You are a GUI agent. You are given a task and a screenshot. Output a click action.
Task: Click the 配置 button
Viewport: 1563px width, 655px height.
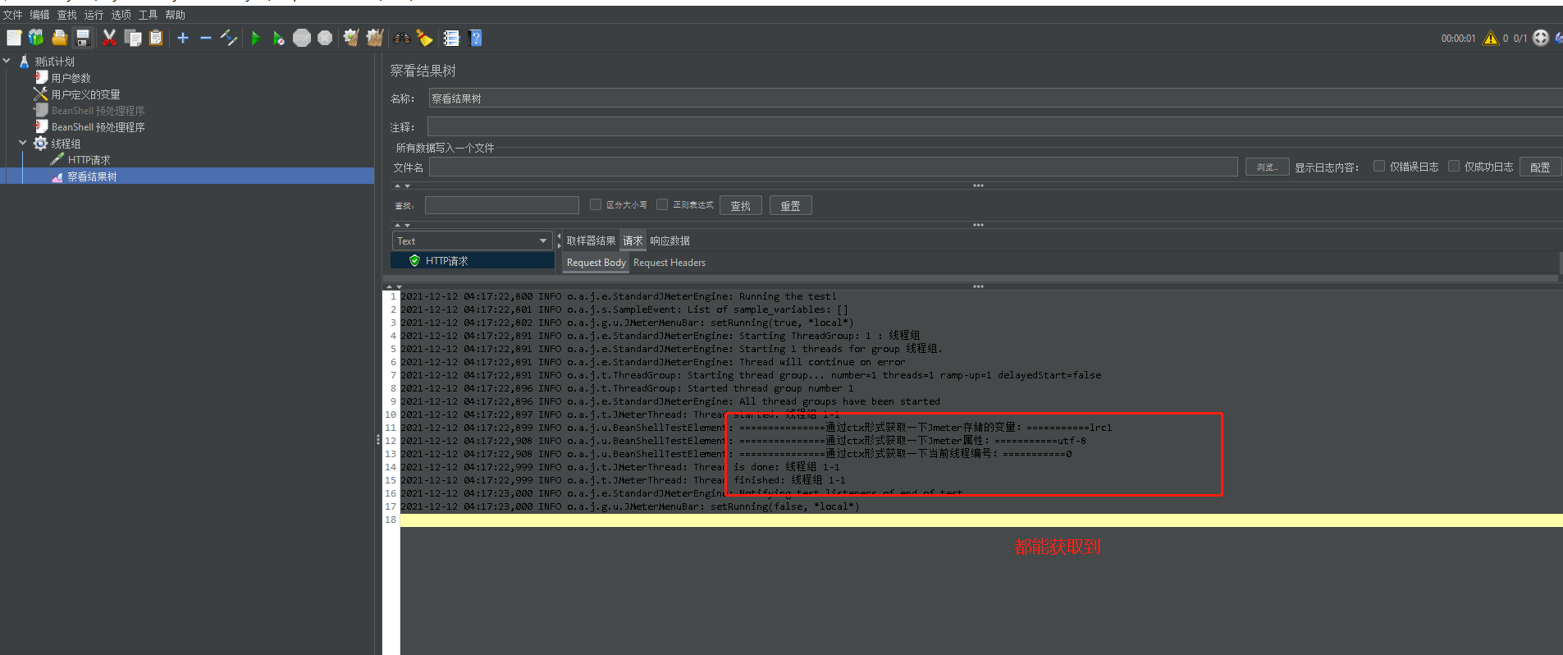1540,167
